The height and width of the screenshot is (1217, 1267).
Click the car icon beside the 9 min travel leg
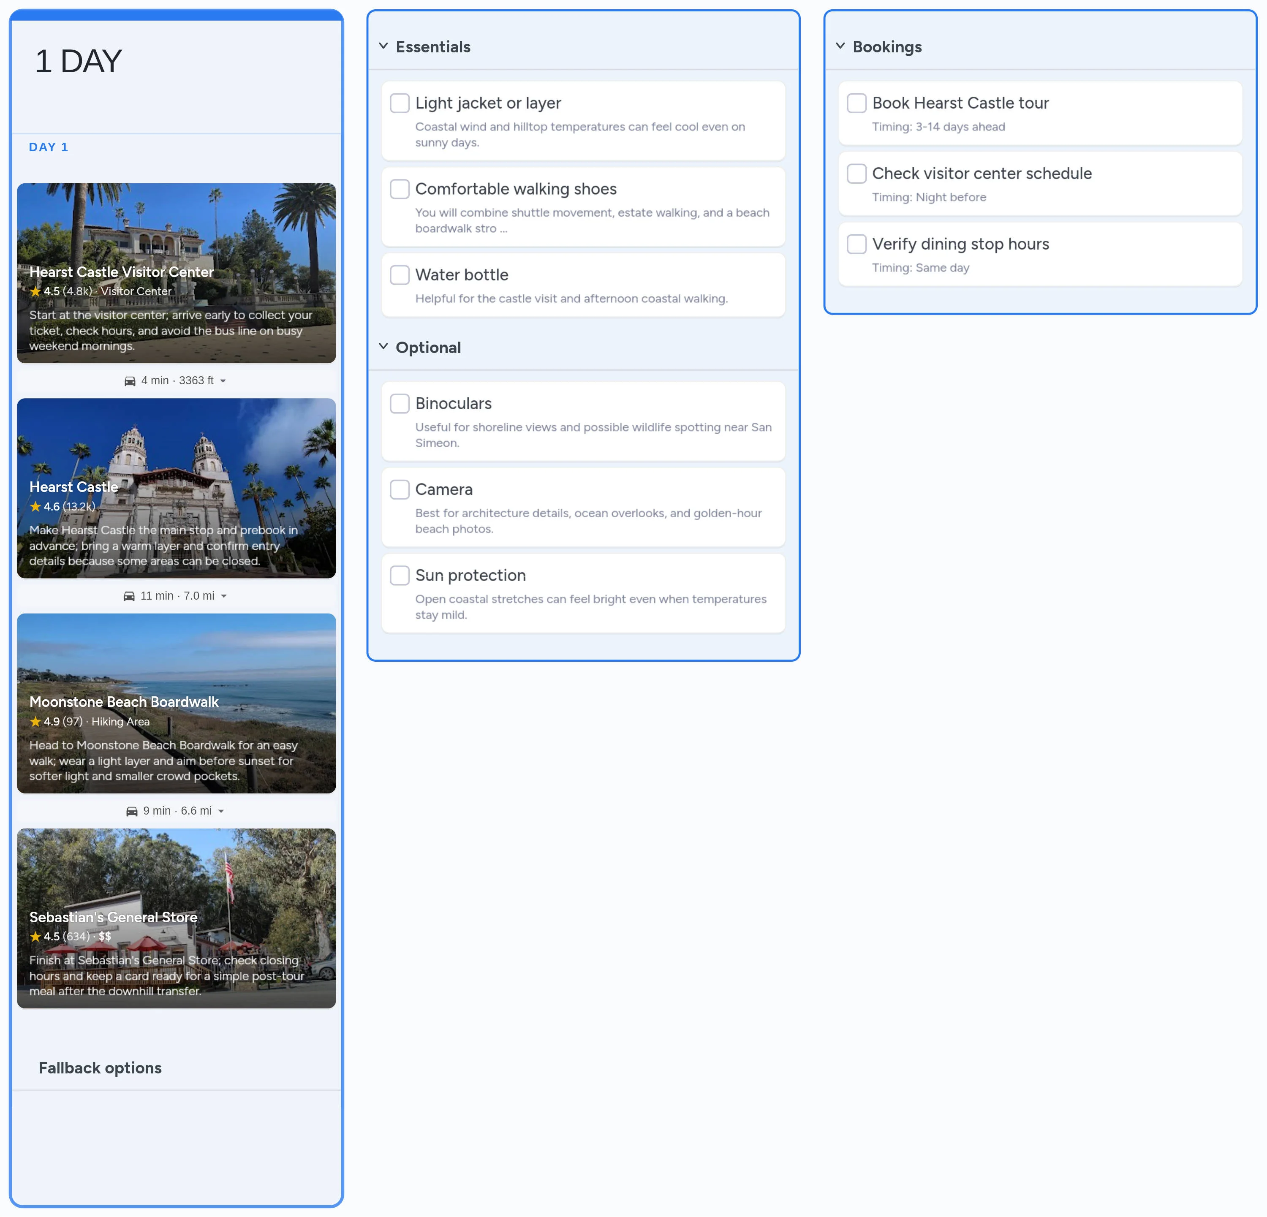(132, 810)
